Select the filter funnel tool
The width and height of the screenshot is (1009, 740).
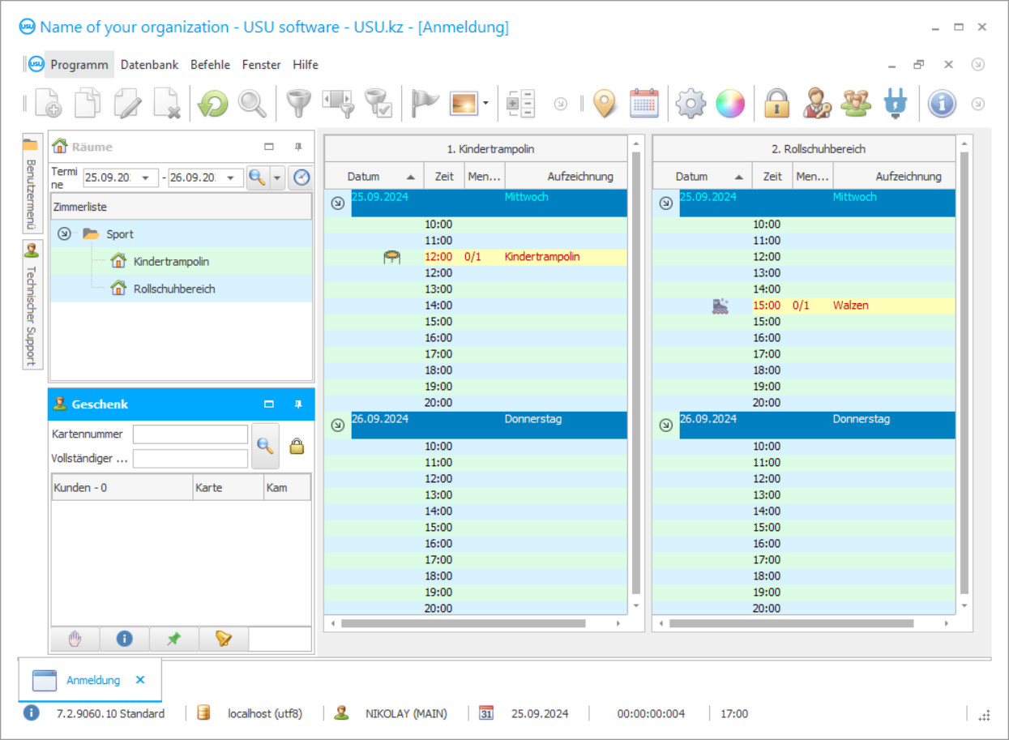(298, 103)
